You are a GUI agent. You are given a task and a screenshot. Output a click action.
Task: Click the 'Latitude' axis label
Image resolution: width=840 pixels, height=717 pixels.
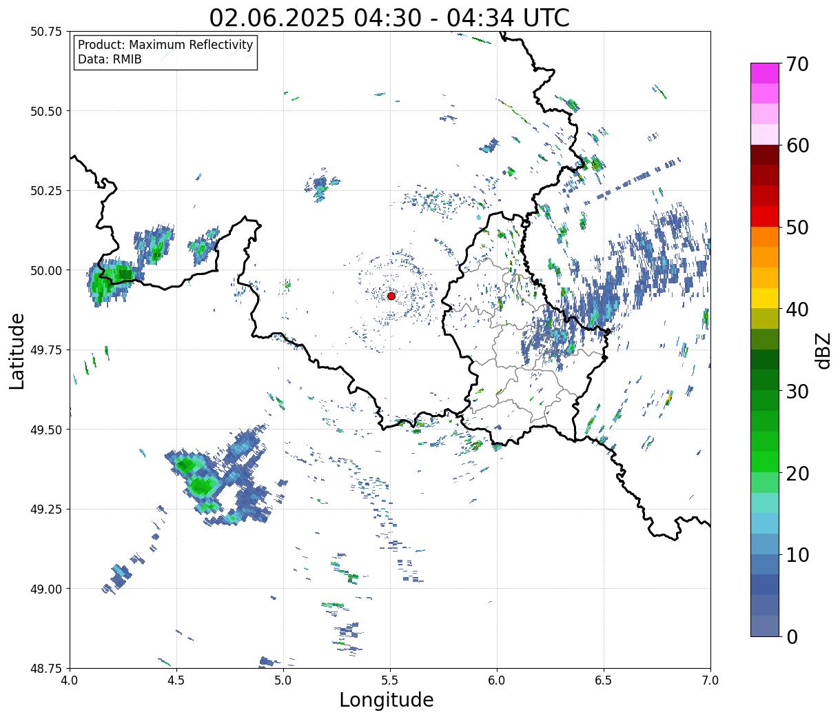(x=17, y=350)
